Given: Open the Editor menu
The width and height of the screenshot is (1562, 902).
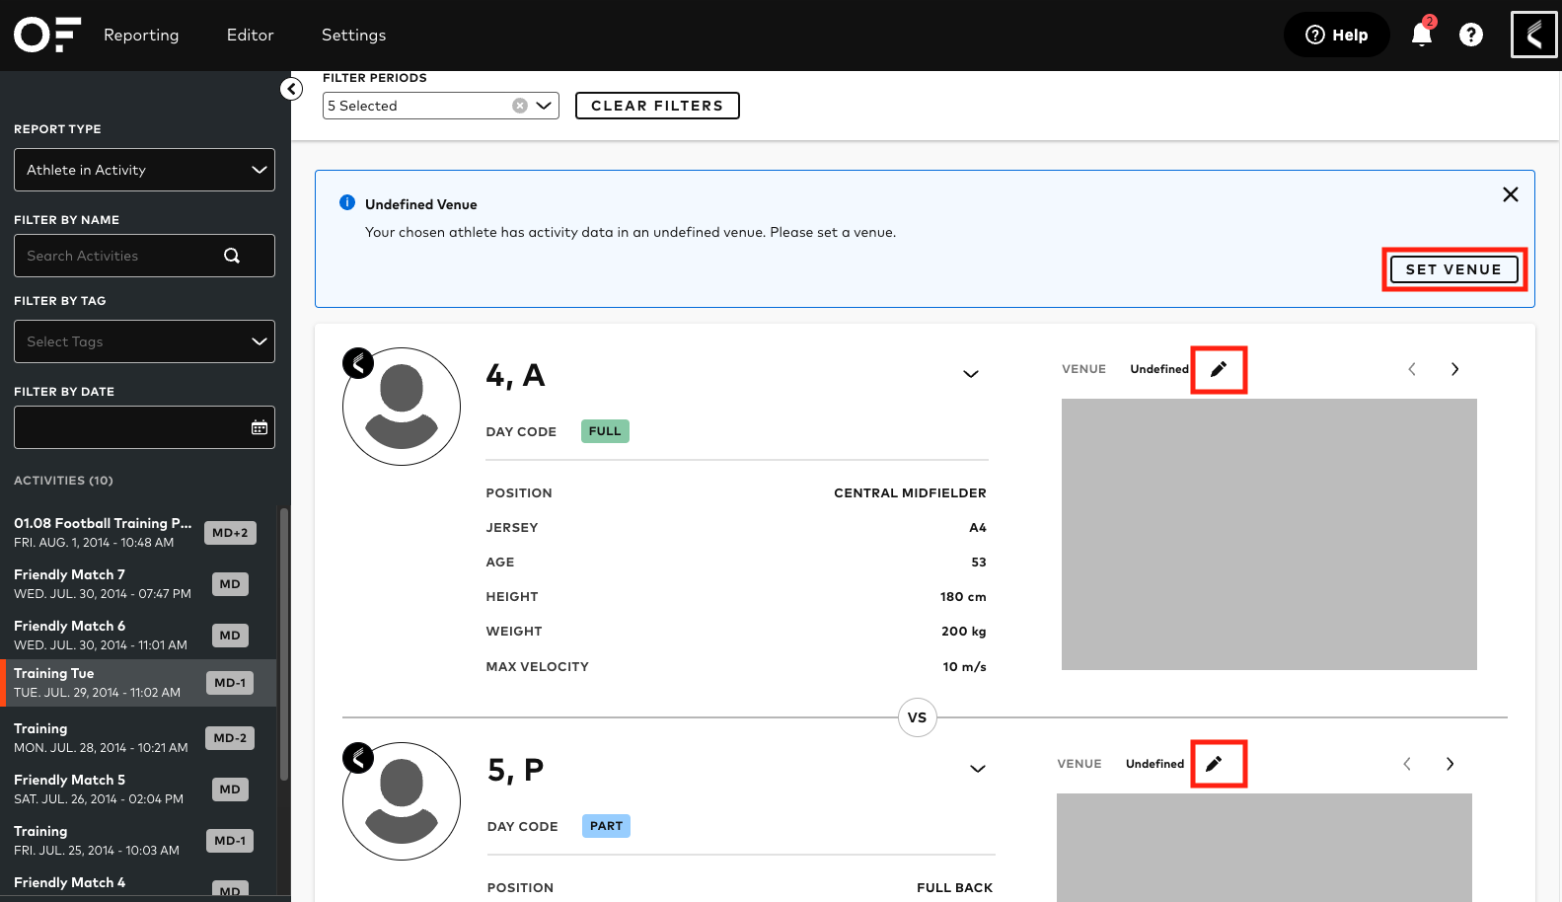Looking at the screenshot, I should tap(251, 35).
